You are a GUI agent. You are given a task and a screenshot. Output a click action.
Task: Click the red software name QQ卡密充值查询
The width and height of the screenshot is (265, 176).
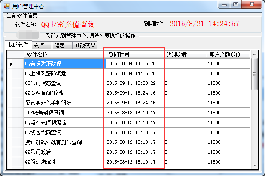68,24
